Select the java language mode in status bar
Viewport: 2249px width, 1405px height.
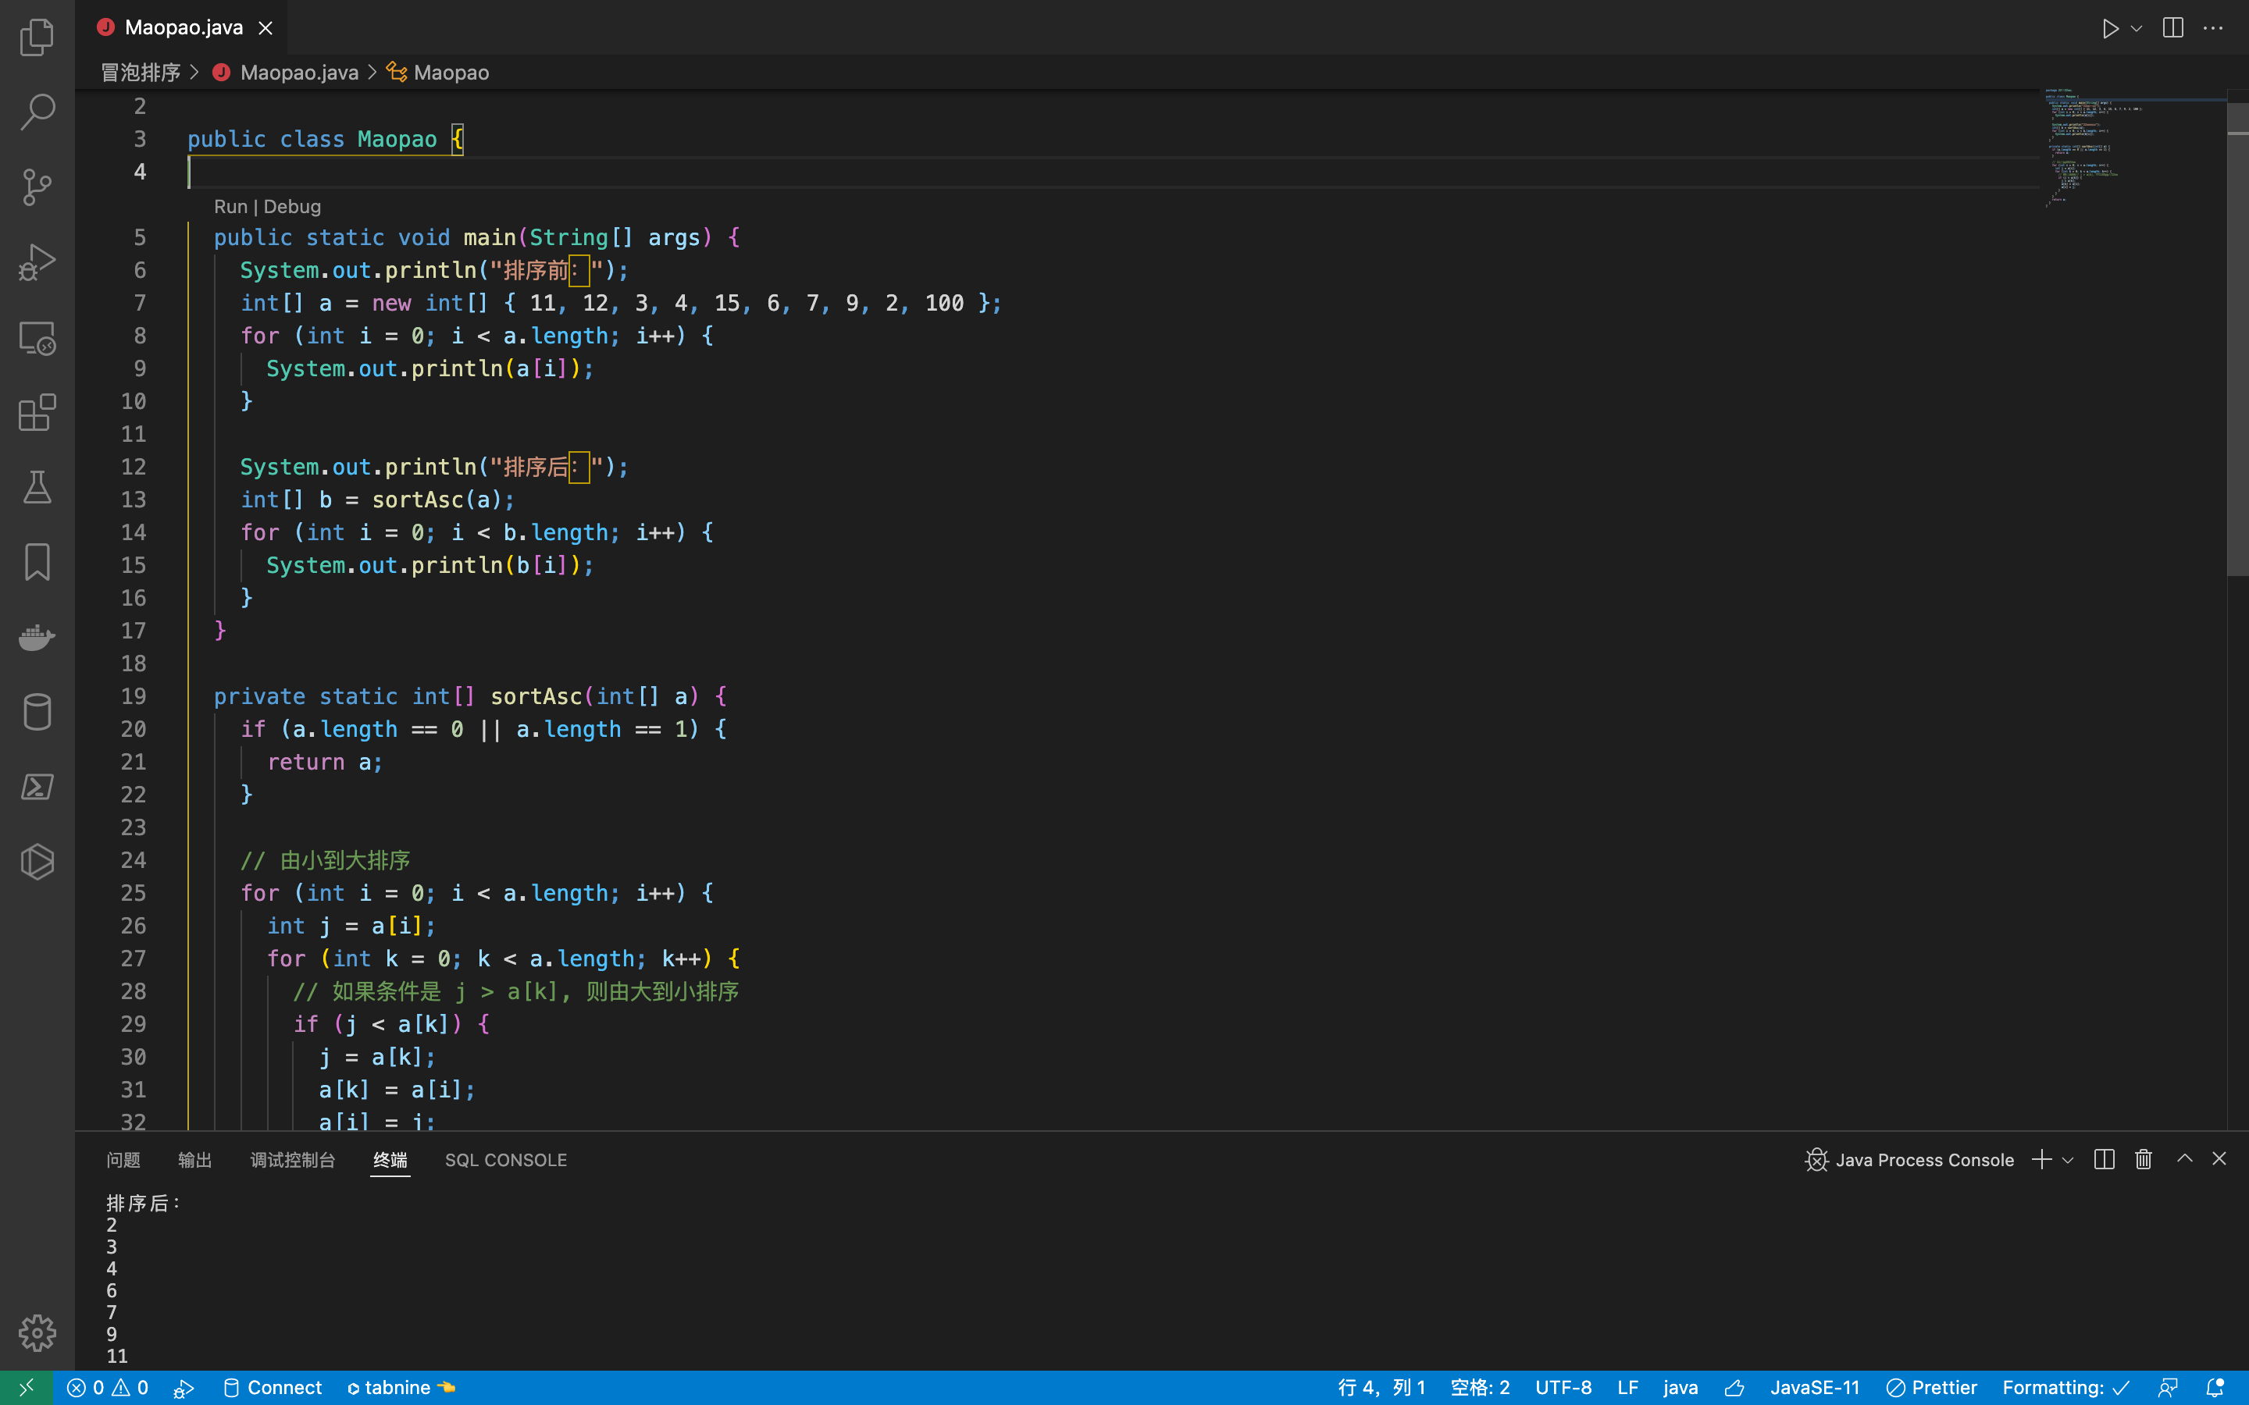[1681, 1387]
